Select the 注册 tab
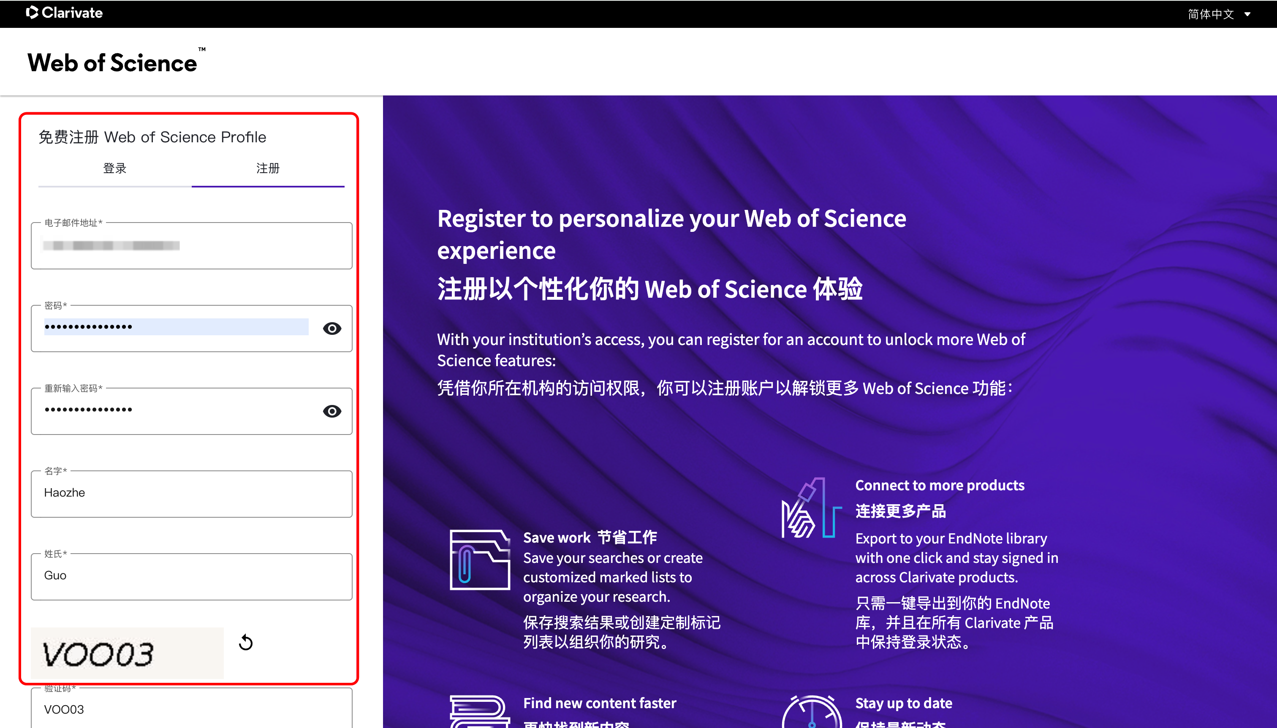The image size is (1277, 728). click(x=267, y=168)
